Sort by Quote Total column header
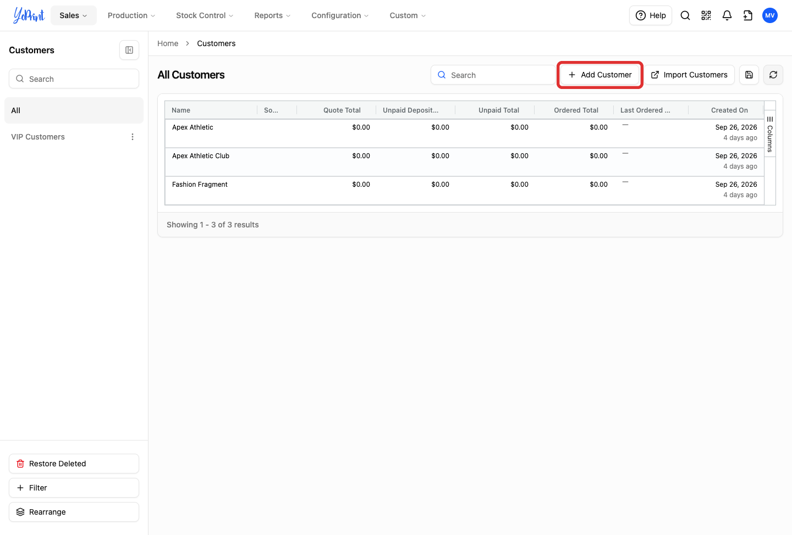 337,110
